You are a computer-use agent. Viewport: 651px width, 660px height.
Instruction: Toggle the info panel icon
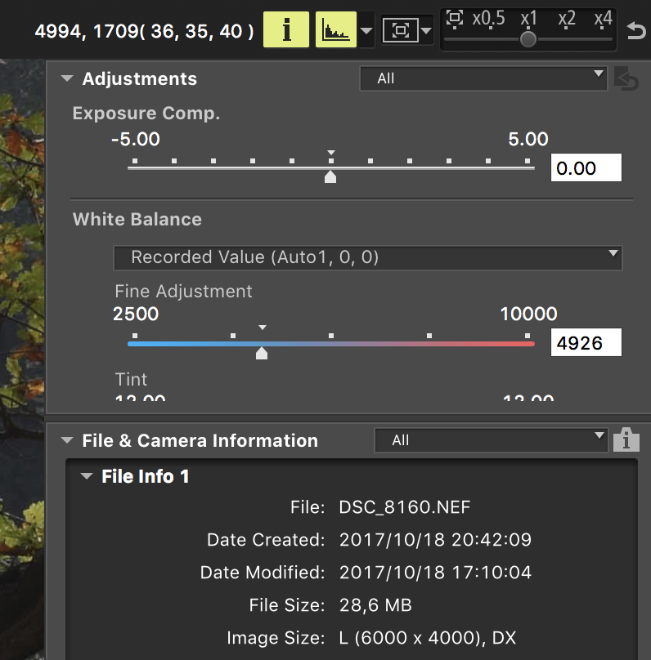coord(286,30)
